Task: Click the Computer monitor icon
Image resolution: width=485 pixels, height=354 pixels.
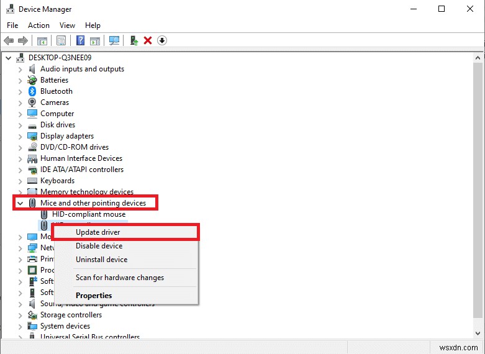Action: click(32, 114)
